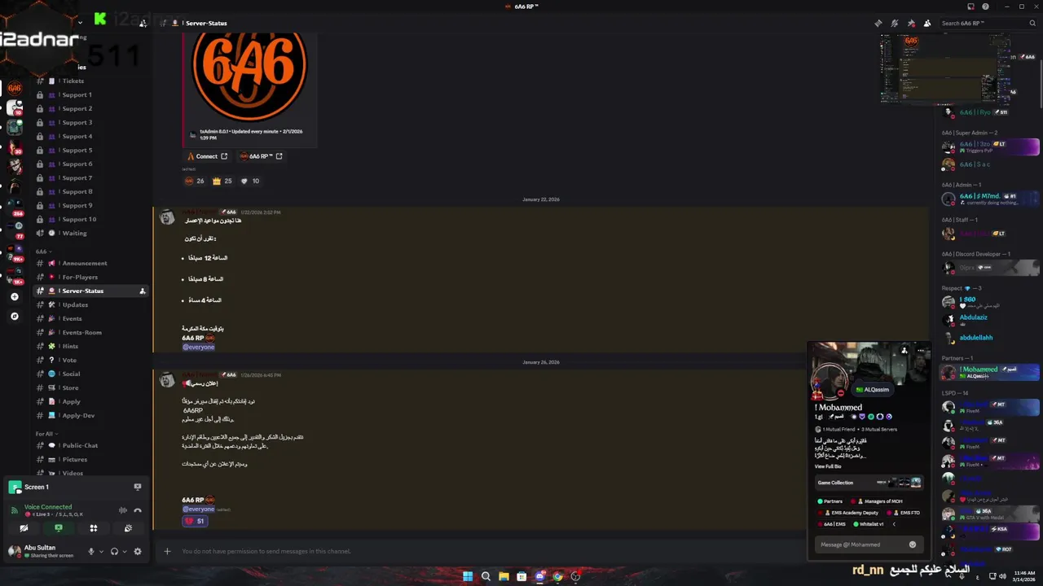This screenshot has width=1043, height=586.
Task: Stop streaming icon next to Screen 1
Action: pos(137,487)
